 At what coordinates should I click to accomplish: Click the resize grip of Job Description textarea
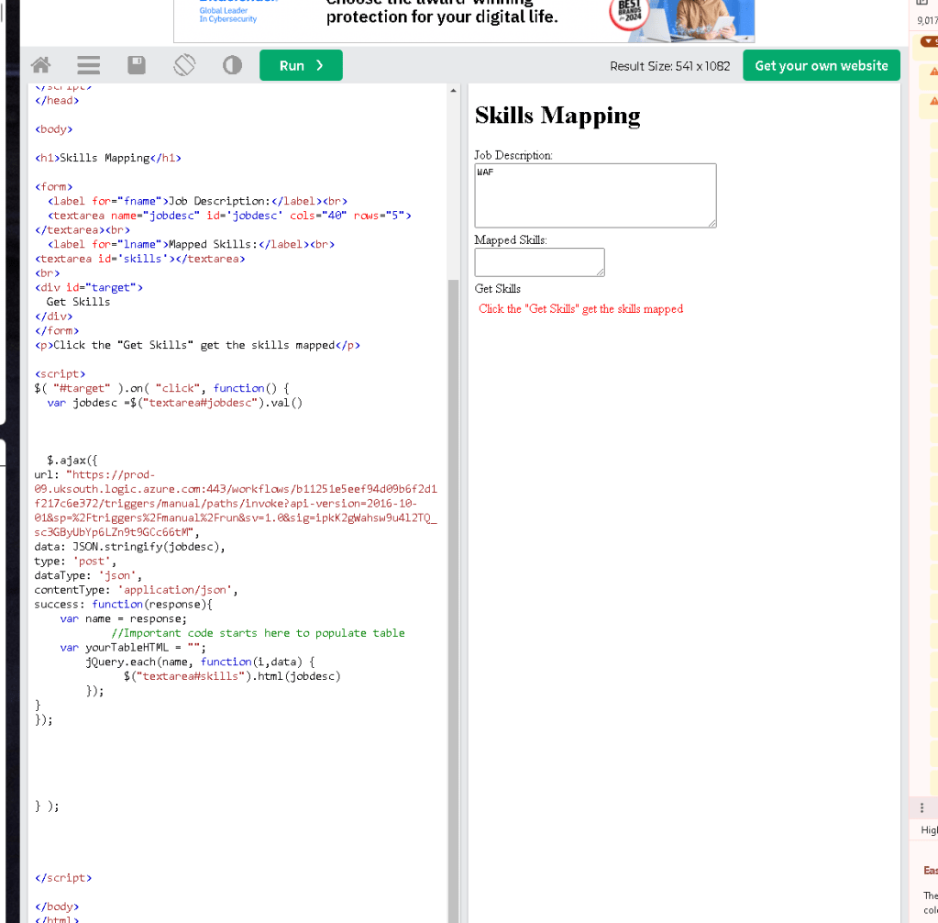point(712,223)
